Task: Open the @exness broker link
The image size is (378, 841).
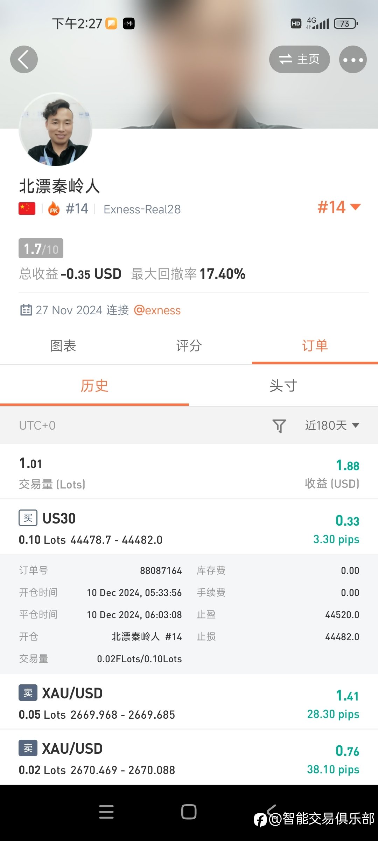Action: (157, 310)
